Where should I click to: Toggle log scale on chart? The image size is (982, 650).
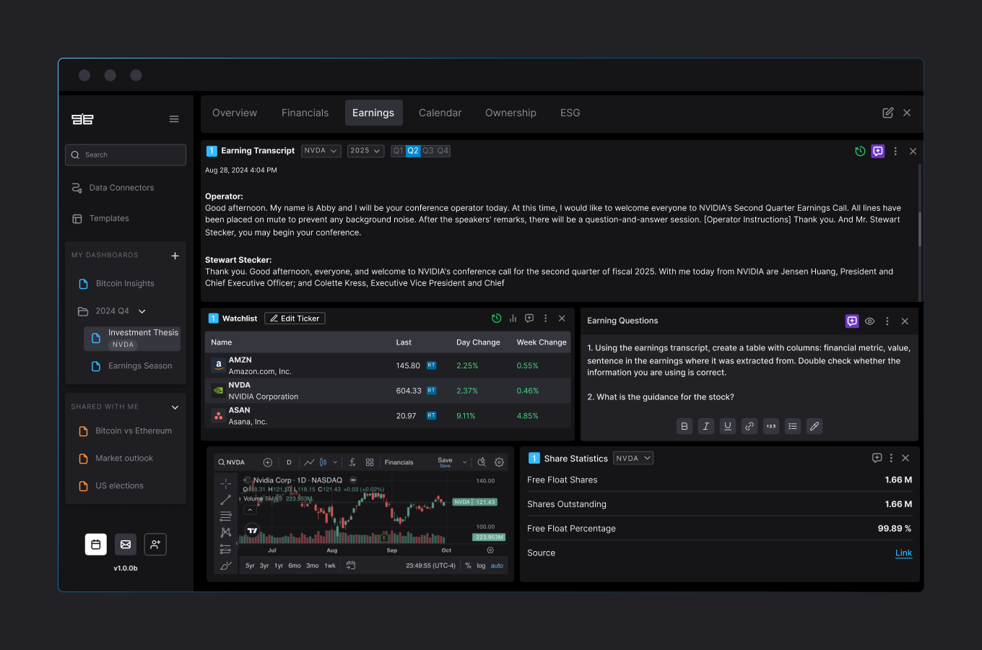[x=481, y=565]
